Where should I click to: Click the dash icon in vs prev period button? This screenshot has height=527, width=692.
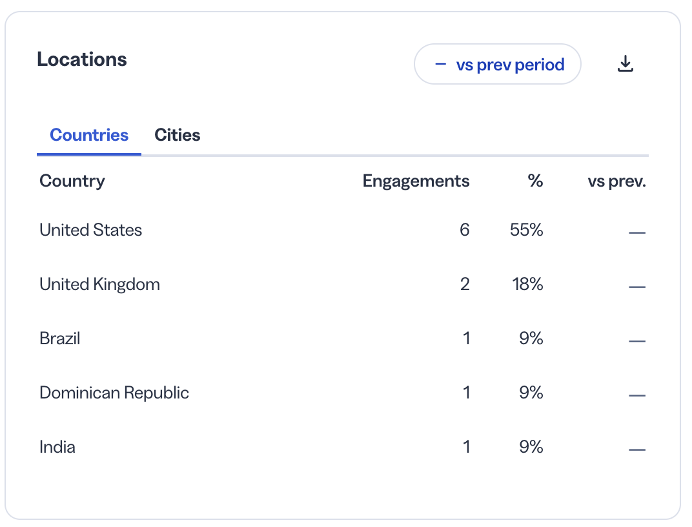pos(440,65)
